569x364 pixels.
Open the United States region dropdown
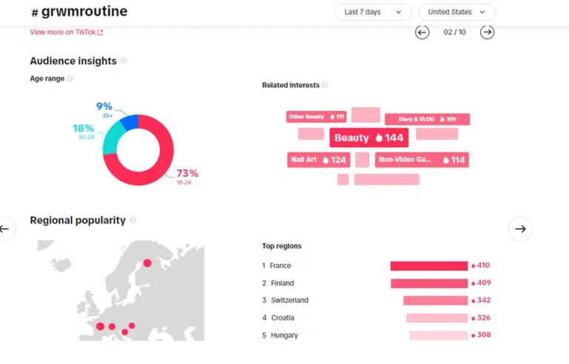[456, 12]
